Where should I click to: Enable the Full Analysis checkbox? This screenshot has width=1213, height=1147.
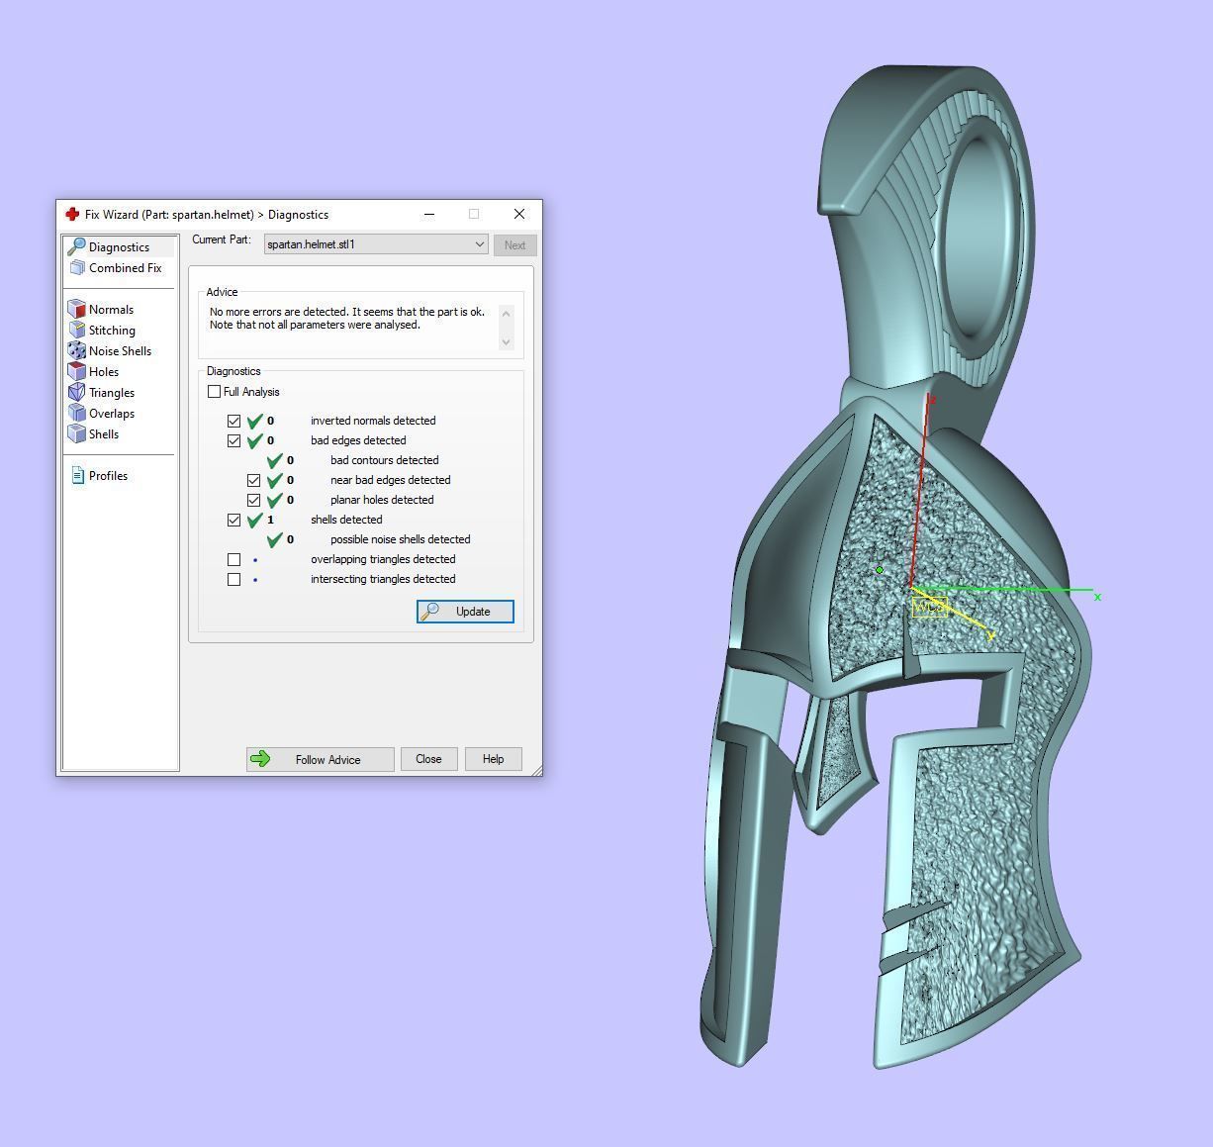tap(214, 392)
